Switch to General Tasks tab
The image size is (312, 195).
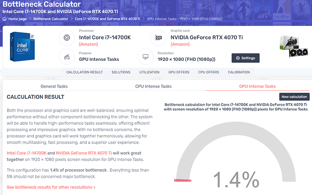(54, 86)
